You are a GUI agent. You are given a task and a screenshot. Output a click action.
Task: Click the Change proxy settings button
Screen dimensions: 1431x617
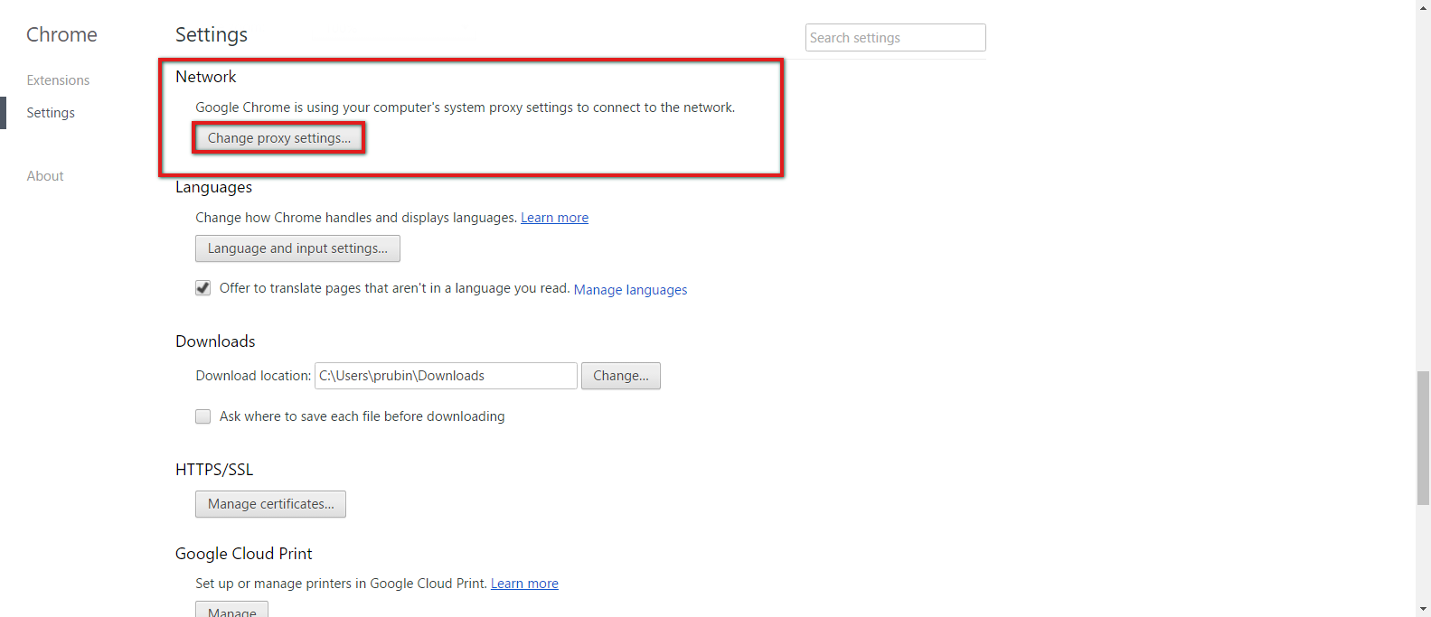coord(278,138)
